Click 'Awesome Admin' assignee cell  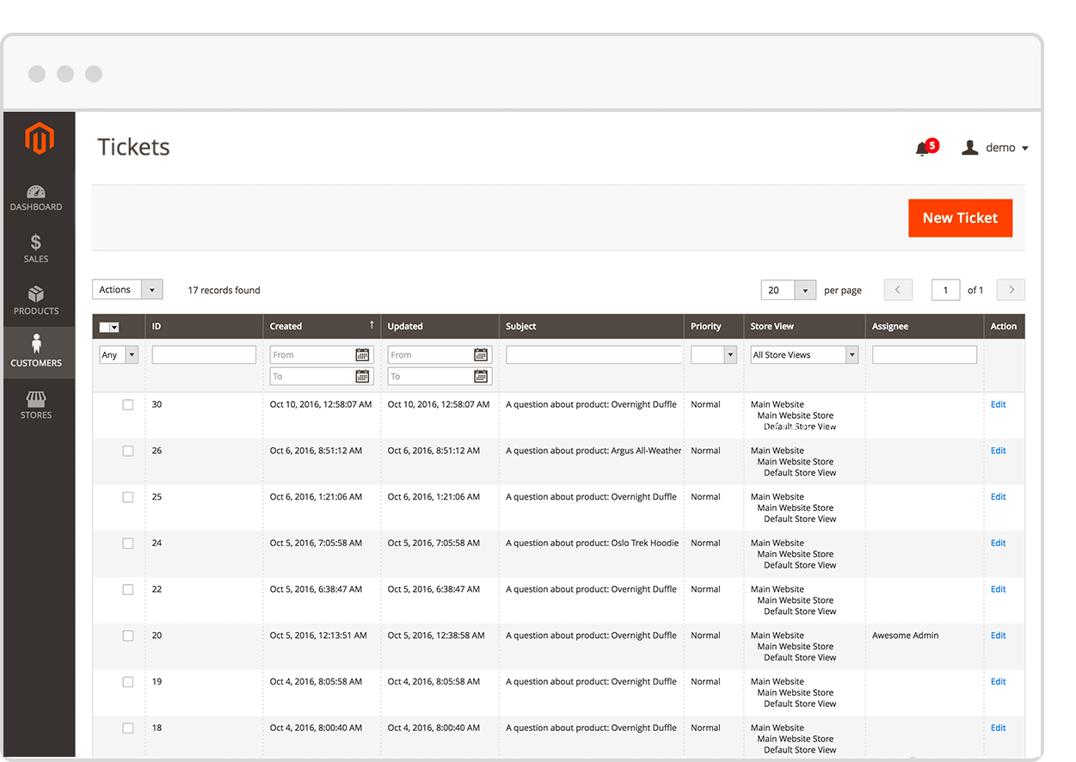tap(905, 636)
